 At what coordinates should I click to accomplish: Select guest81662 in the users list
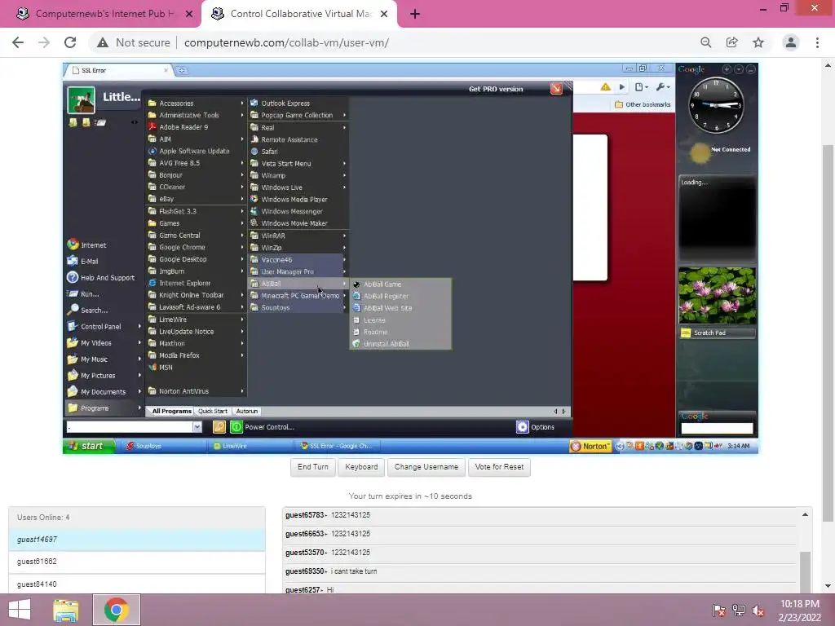pos(137,562)
